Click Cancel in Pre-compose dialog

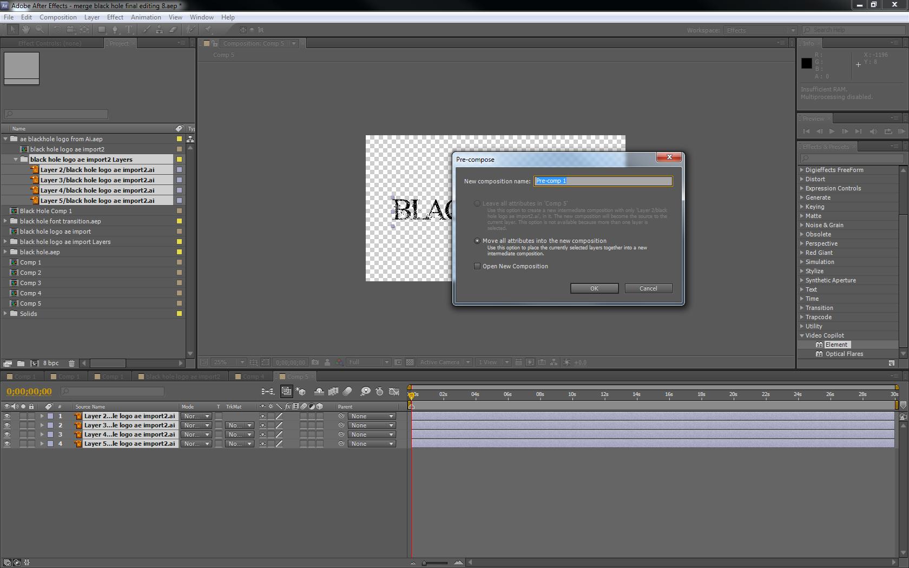point(648,288)
